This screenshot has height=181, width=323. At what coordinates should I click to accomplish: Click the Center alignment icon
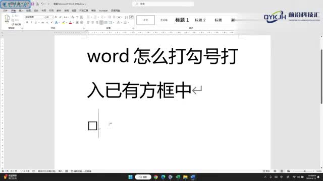(x=92, y=22)
